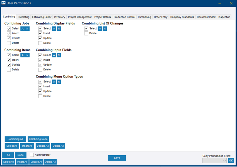Switch to the Estimating Labor tab
The image size is (237, 167).
point(42,17)
